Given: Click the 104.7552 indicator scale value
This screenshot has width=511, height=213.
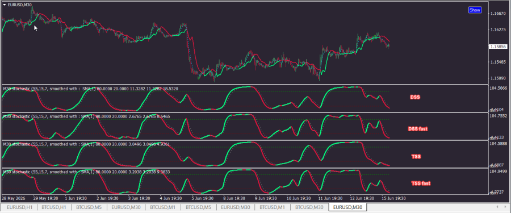Looking at the screenshot, I should pyautogui.click(x=499, y=116).
